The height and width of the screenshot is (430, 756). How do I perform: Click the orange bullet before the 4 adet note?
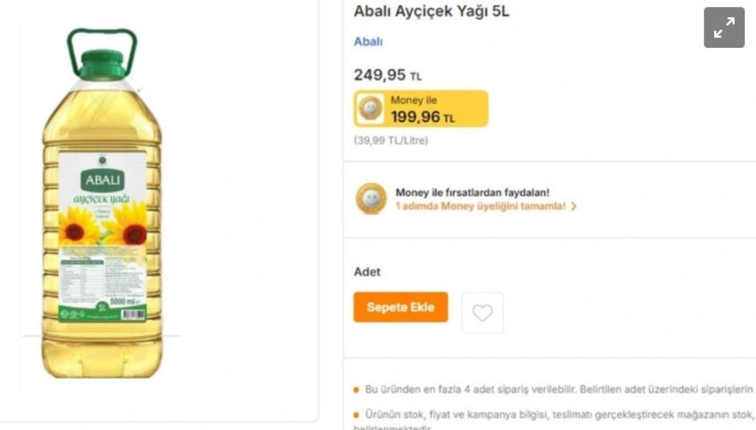point(357,389)
